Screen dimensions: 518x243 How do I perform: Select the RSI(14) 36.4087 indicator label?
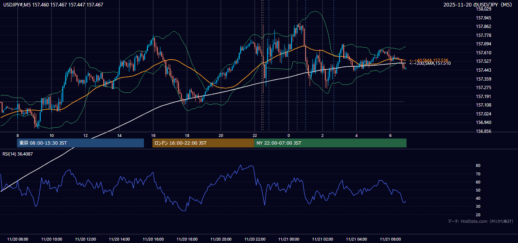coord(18,154)
